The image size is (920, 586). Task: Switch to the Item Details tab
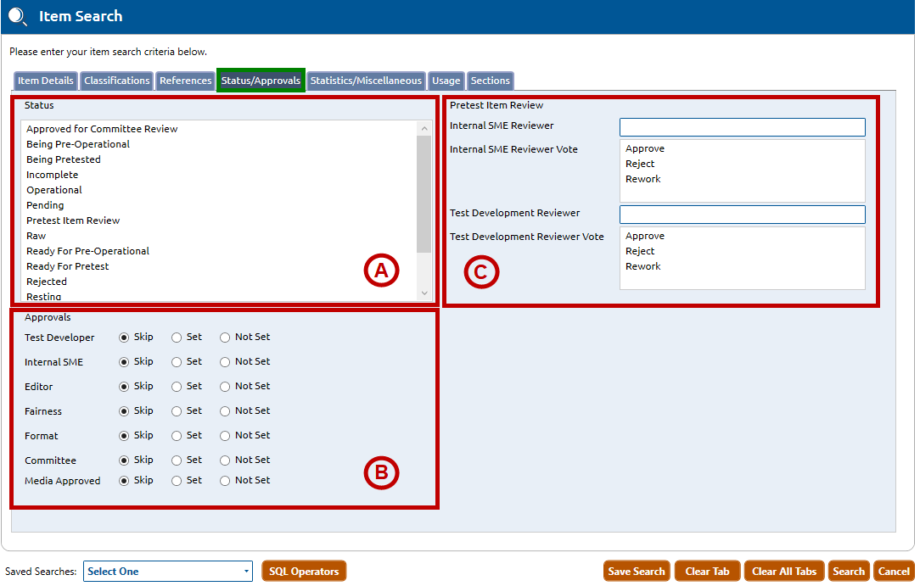46,81
